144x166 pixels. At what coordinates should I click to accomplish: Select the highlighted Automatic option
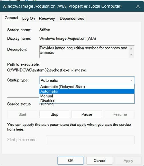87,91
